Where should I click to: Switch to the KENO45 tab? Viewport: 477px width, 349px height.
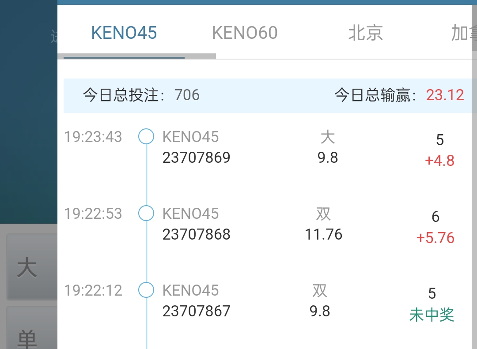coord(124,33)
